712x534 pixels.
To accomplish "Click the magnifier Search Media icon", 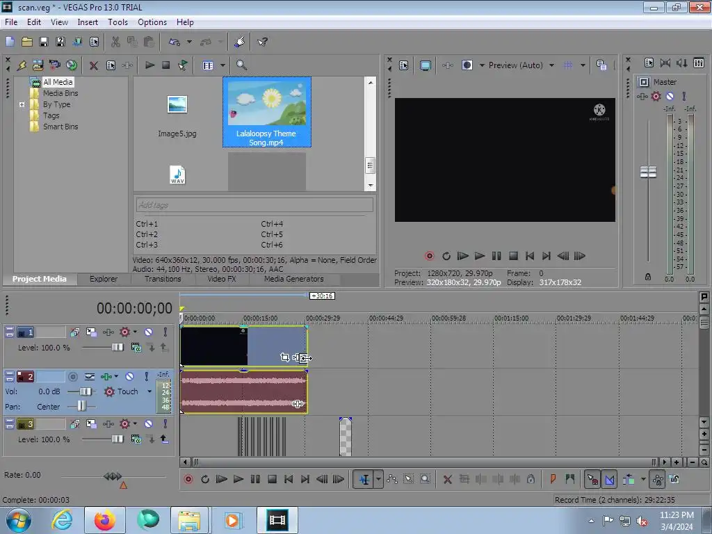I will click(x=241, y=65).
